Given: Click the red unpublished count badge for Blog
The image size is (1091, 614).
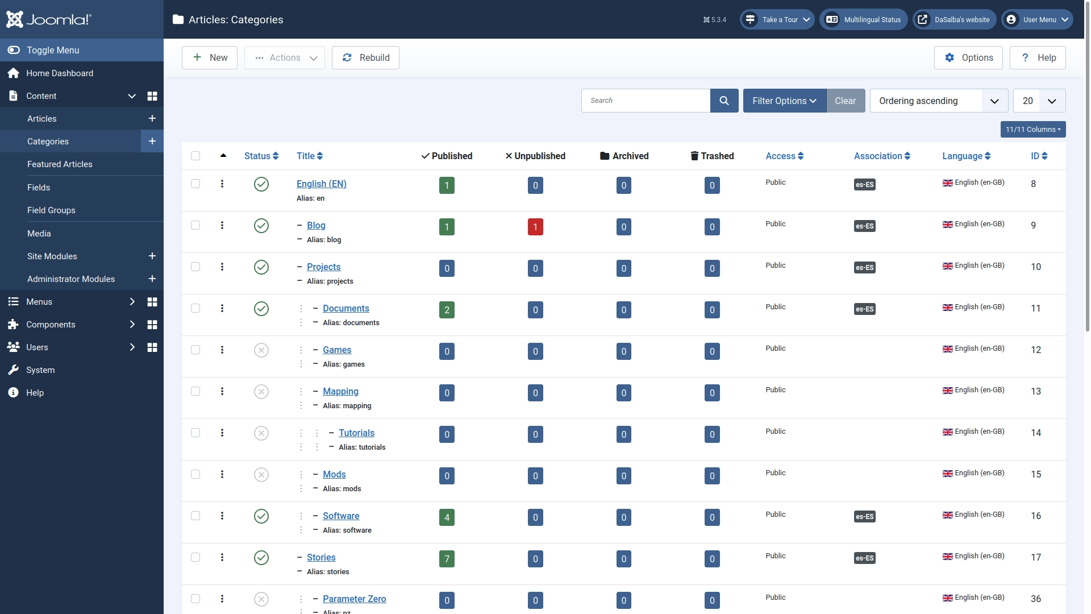Looking at the screenshot, I should pyautogui.click(x=535, y=227).
